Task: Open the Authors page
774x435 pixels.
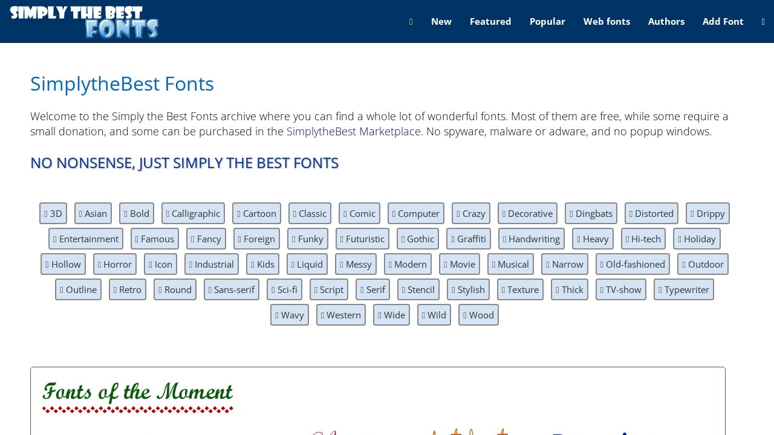Action: 666,22
